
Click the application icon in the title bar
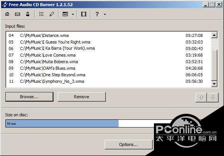coord(5,5)
